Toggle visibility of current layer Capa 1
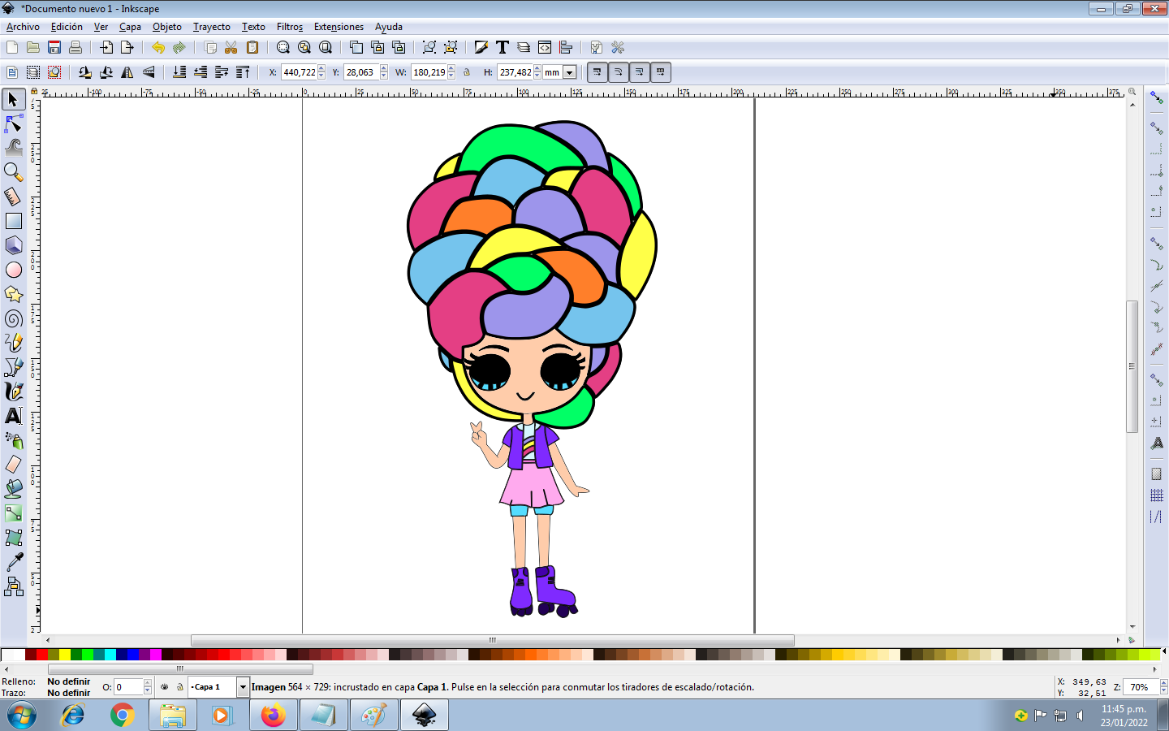 click(165, 687)
